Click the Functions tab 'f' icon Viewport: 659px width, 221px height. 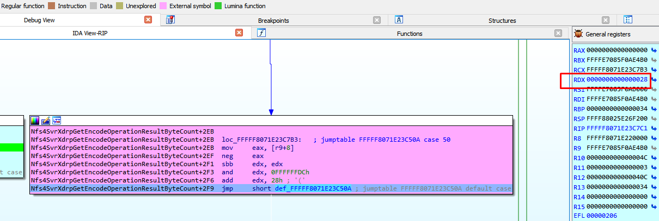pos(261,33)
